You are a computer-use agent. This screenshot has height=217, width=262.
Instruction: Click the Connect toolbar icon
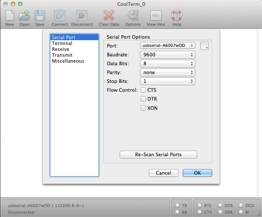tap(59, 16)
